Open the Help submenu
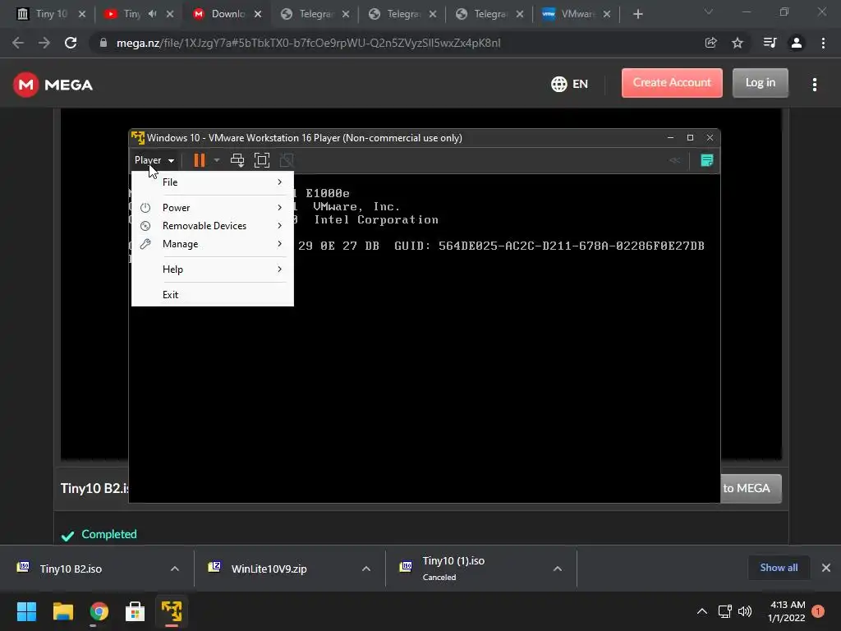 (213, 269)
